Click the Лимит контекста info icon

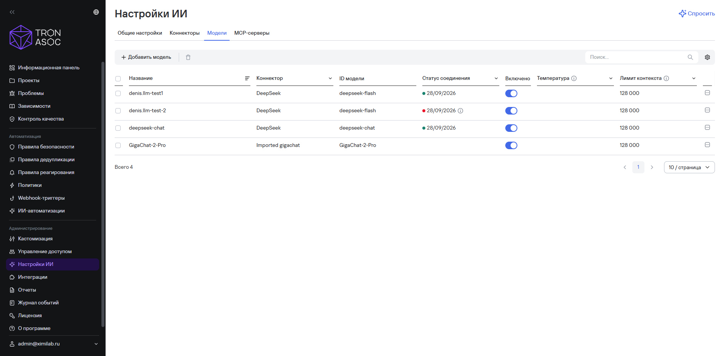[x=666, y=78]
